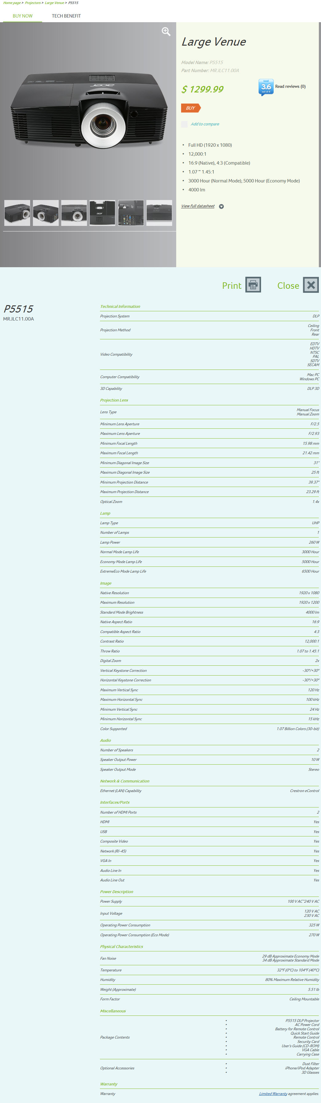This screenshot has height=1103, width=321.
Task: Select sixth projector thumbnail
Action: [159, 213]
